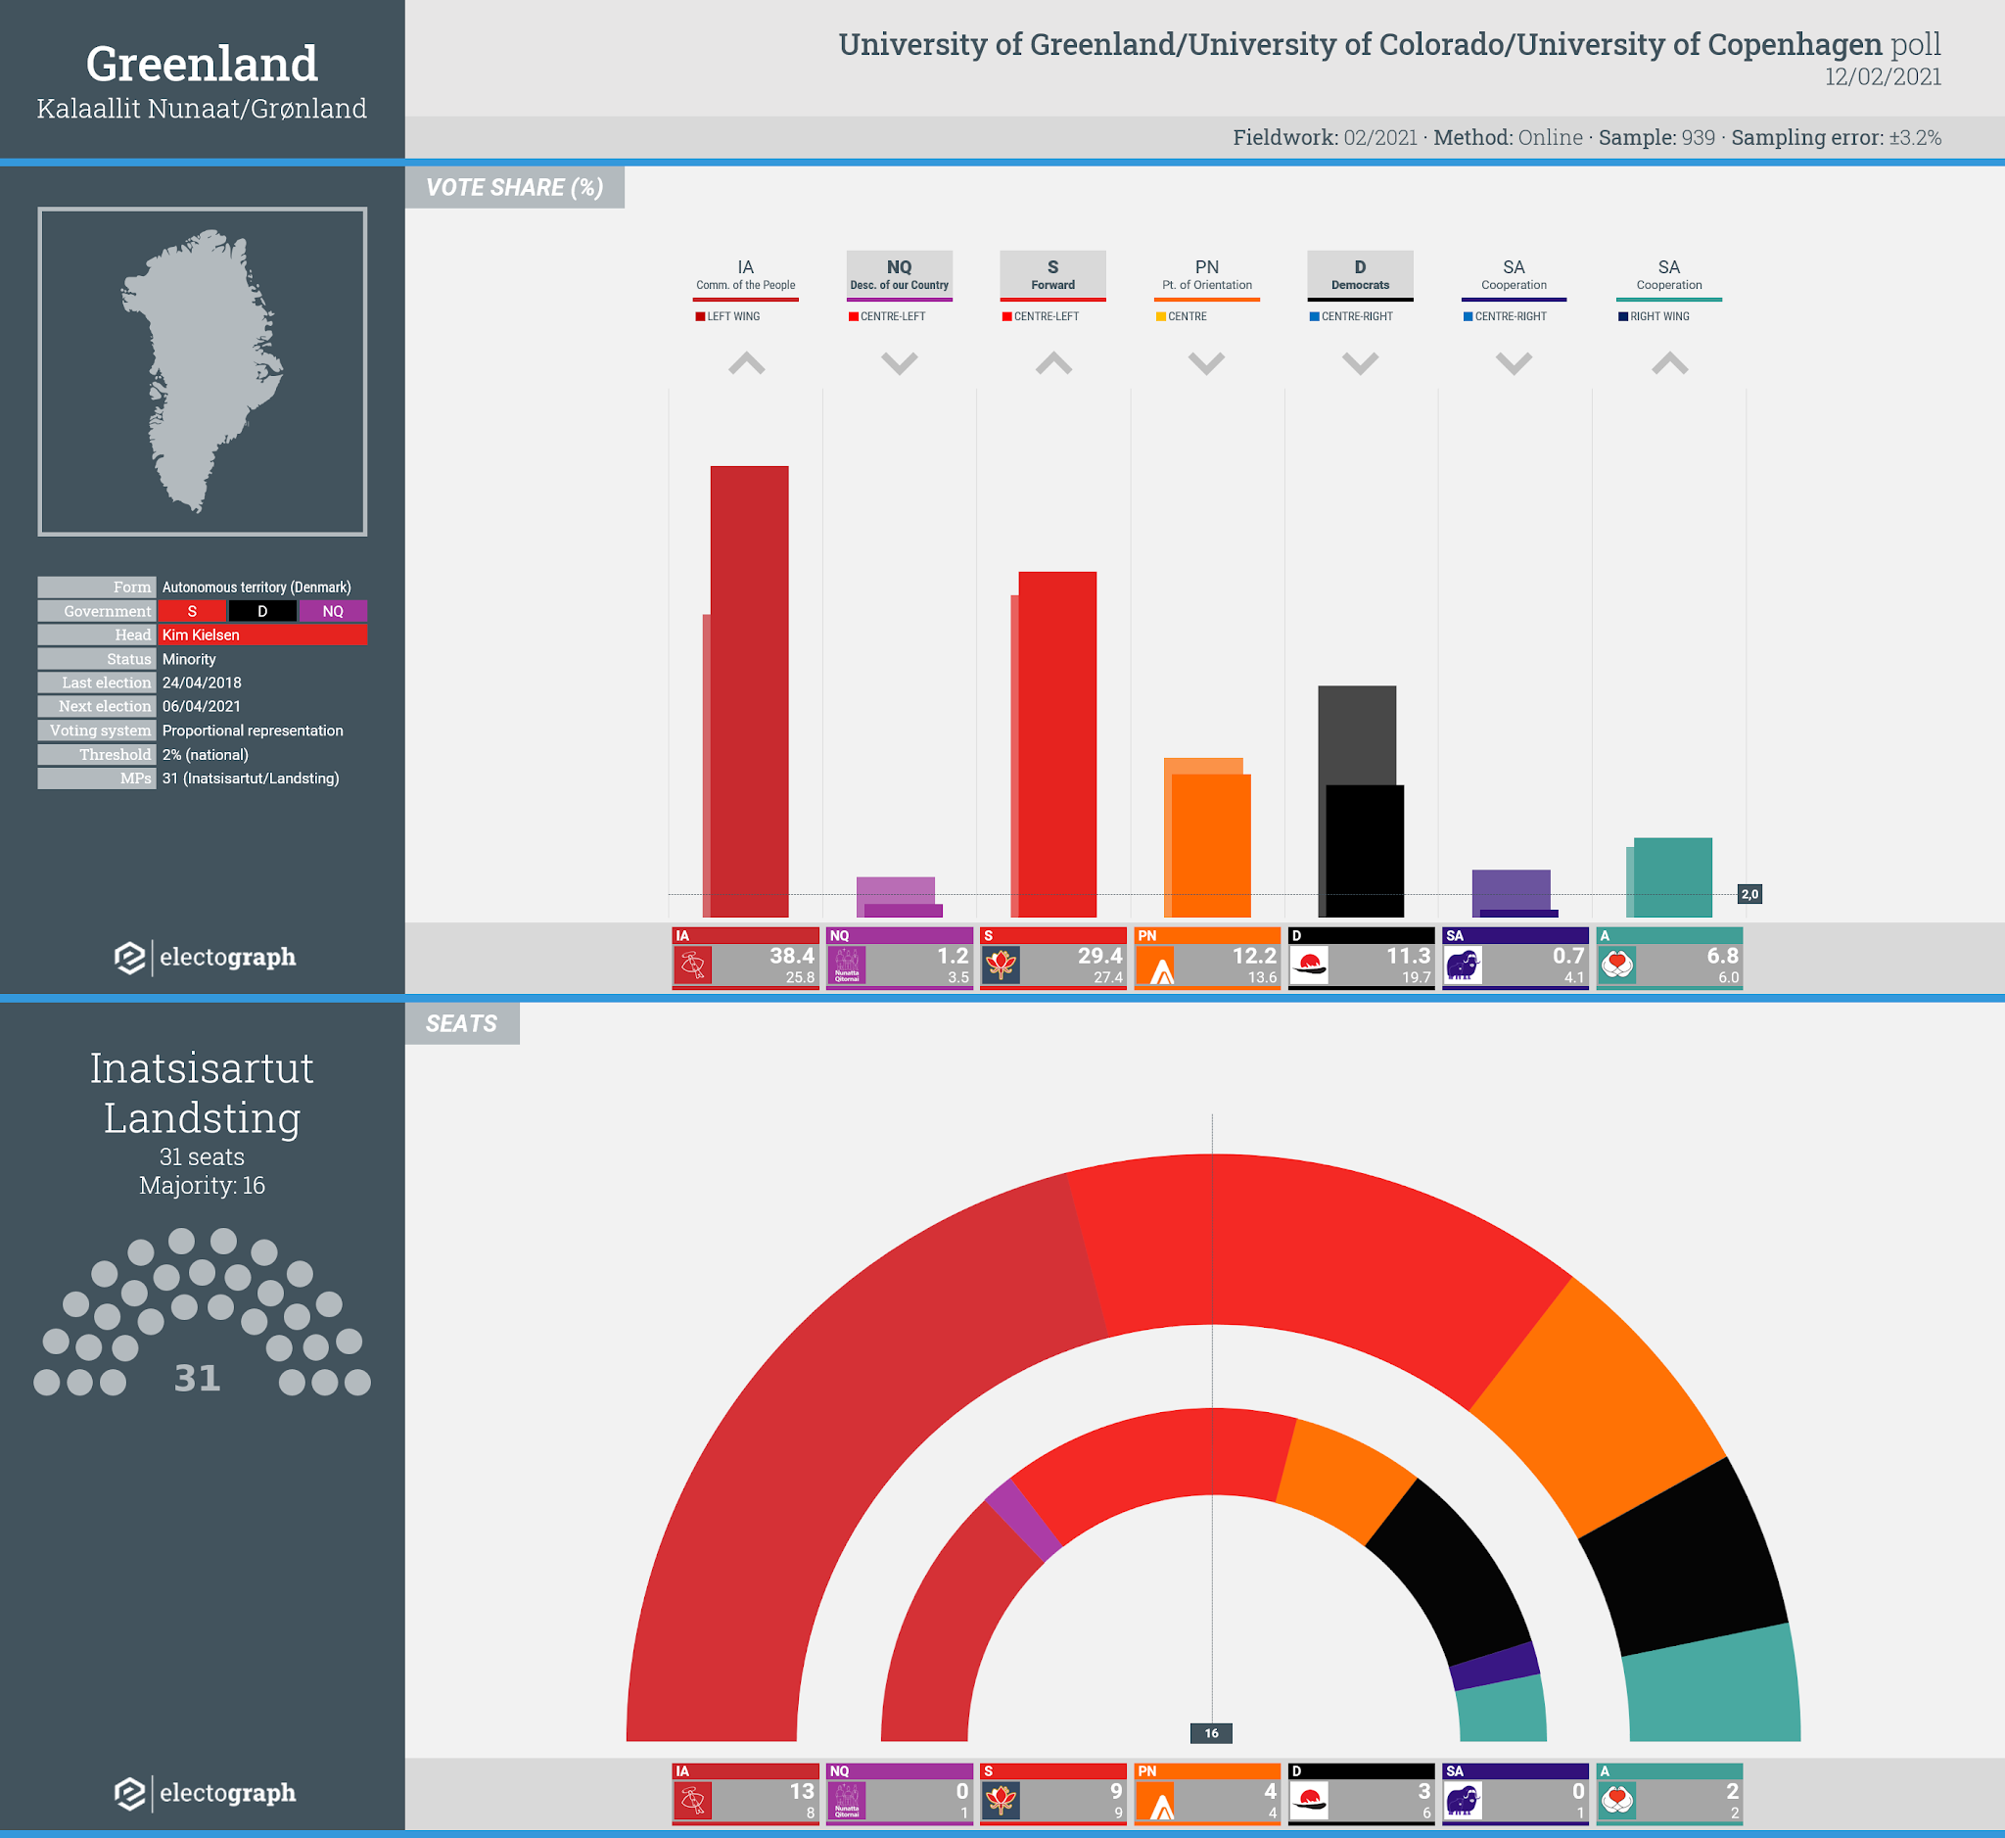2005x1838 pixels.
Task: Click the purple NQ government swatch
Action: pyautogui.click(x=332, y=611)
